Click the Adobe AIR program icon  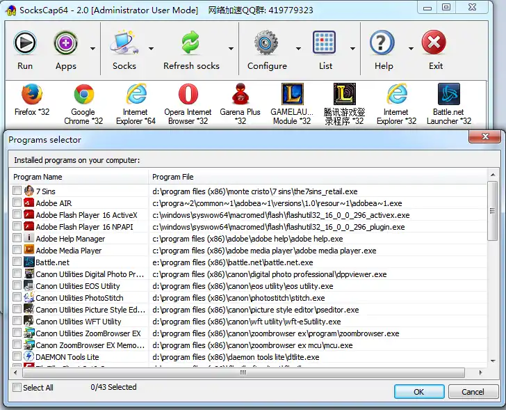[x=29, y=203]
